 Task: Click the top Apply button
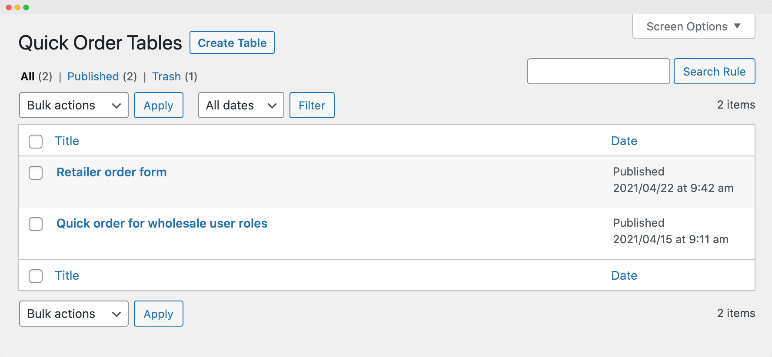158,105
